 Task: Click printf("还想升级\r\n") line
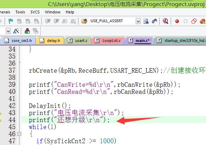click(x=69, y=120)
